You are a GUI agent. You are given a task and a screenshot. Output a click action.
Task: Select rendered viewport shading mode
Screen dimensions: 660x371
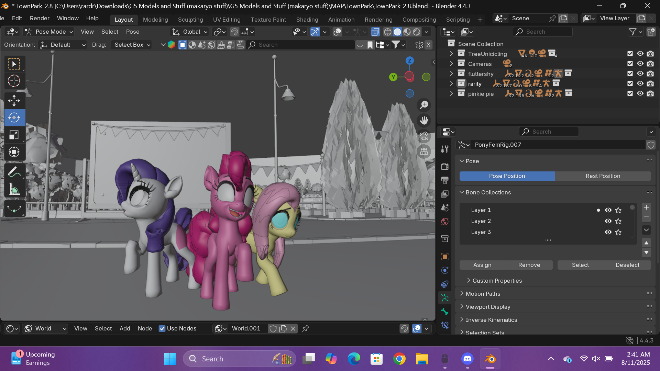point(417,32)
